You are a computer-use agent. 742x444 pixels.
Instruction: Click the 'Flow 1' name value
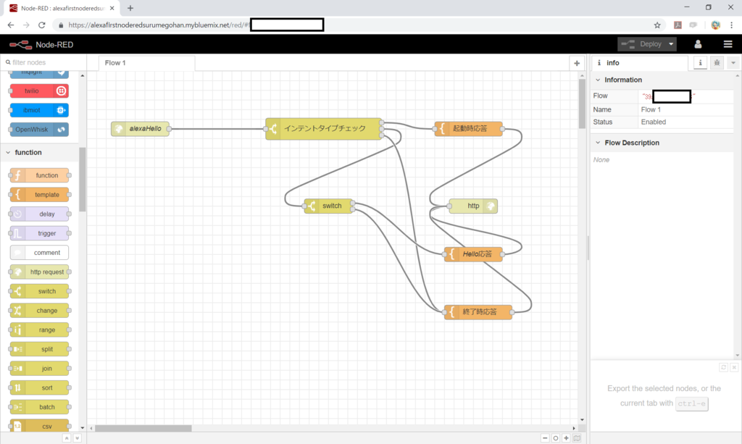pyautogui.click(x=651, y=109)
